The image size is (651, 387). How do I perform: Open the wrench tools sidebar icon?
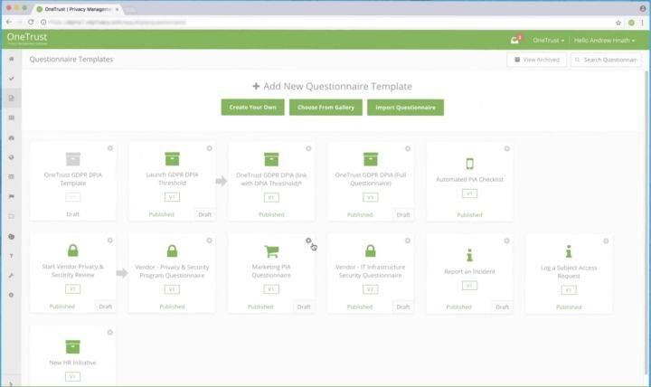click(x=11, y=275)
